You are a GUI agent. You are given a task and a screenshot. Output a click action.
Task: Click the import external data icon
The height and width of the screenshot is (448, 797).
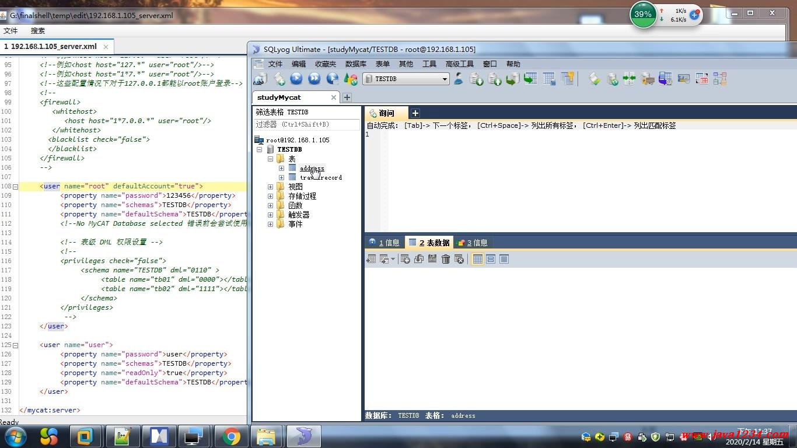click(477, 79)
